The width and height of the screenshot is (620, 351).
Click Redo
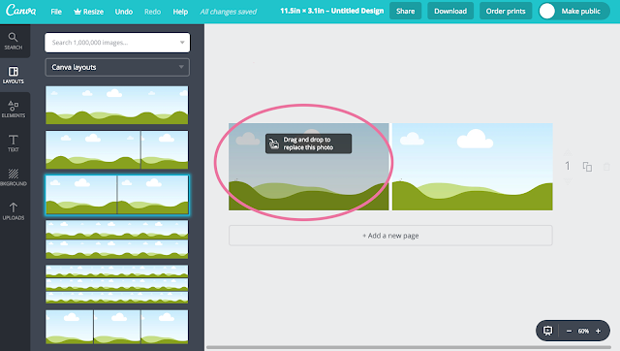[153, 12]
